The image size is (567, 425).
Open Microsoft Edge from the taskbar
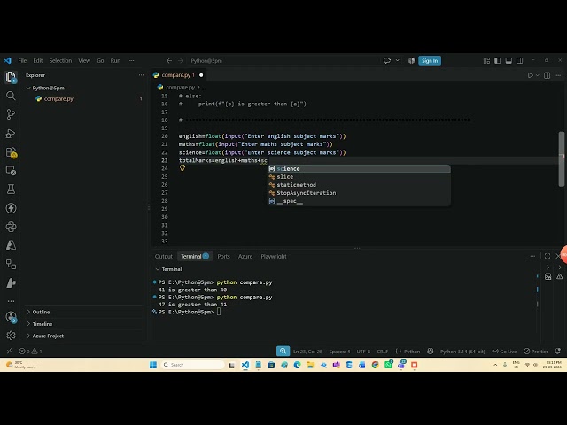point(298,365)
